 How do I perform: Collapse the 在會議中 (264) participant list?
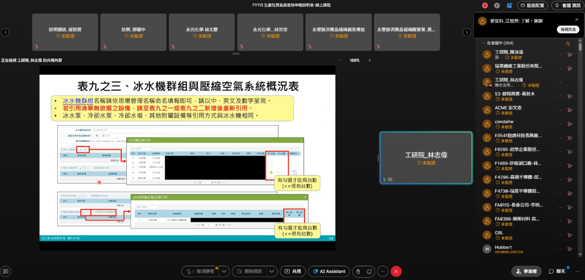(484, 43)
